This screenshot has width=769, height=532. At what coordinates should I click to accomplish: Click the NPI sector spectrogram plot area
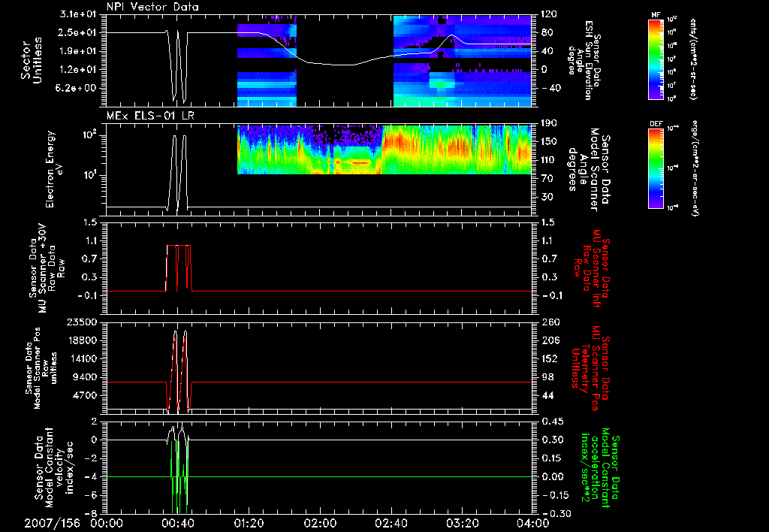tap(319, 60)
